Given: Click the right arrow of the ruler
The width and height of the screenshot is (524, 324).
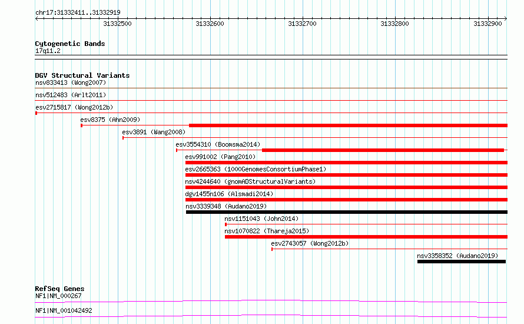Looking at the screenshot, I should [506, 19].
